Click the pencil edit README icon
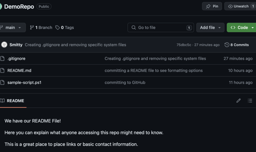Screen dimensions: 256x152 coord(238,101)
